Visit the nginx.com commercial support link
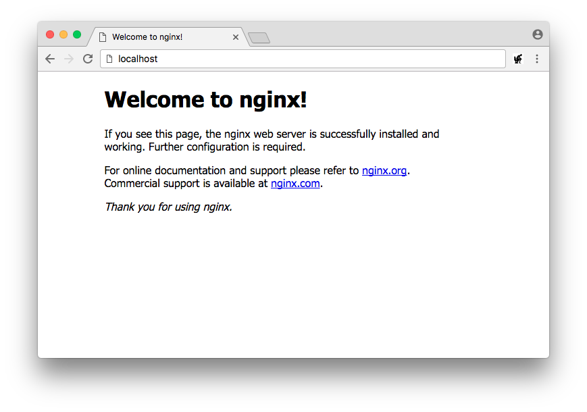The width and height of the screenshot is (587, 412). point(295,183)
